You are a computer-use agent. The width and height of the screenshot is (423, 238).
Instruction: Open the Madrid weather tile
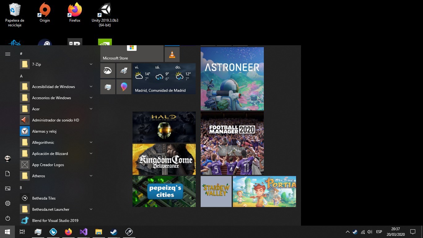click(x=164, y=79)
